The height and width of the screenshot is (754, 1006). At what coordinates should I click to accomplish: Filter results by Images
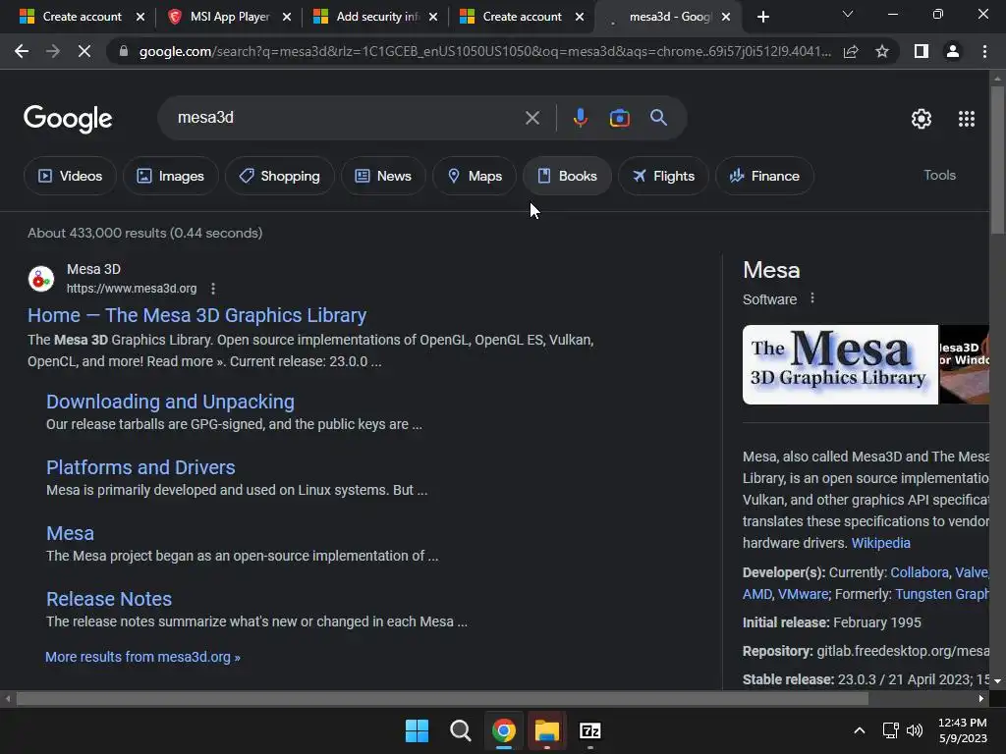[x=171, y=176]
